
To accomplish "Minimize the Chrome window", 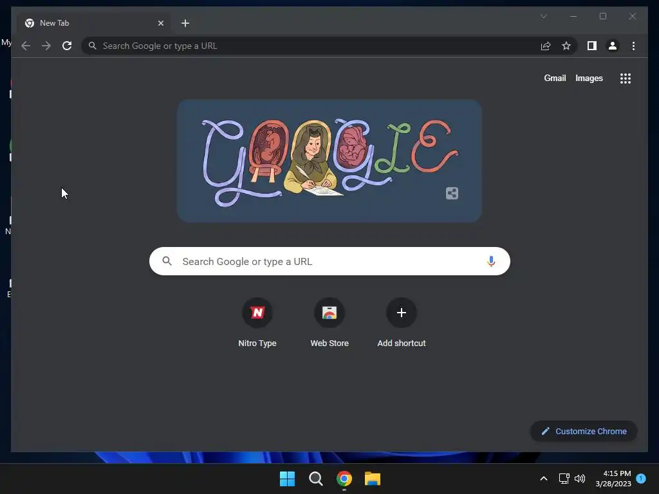I will tap(573, 16).
